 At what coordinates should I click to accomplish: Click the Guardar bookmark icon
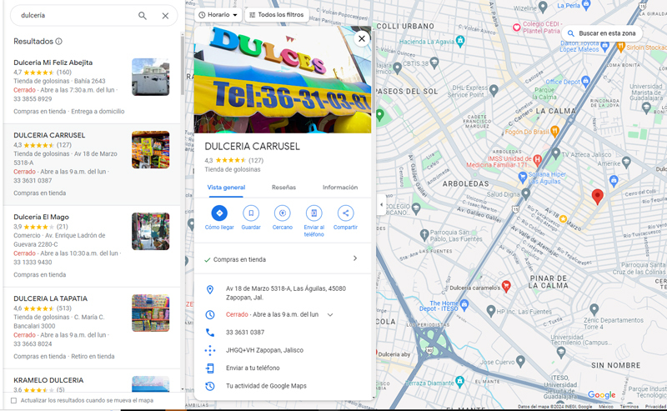[251, 213]
